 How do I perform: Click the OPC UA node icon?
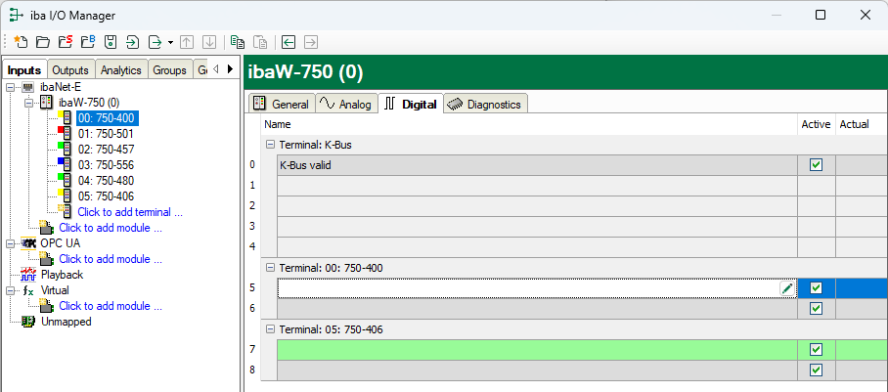[28, 243]
